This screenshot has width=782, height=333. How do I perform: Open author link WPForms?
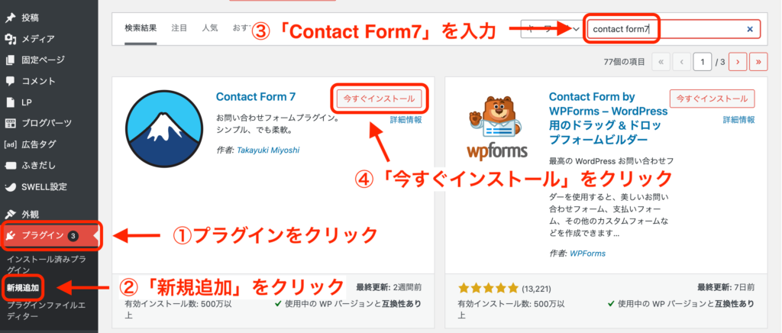587,254
